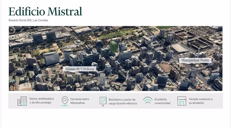The height and width of the screenshot is (128, 231).
Task: Click the Cercanía metro Manquehue text
Action: pos(80,101)
